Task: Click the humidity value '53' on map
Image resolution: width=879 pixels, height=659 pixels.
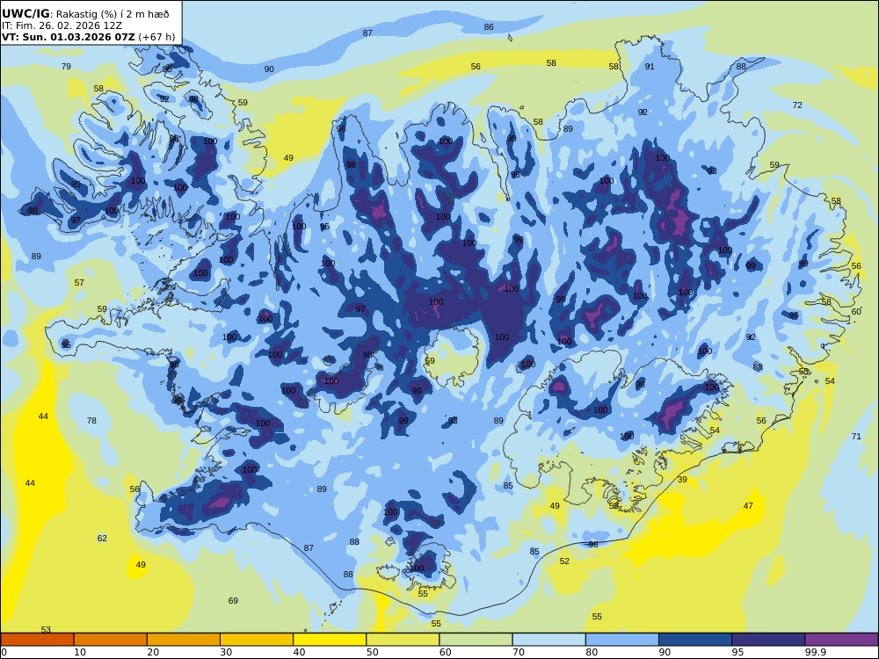Action: click(x=46, y=630)
